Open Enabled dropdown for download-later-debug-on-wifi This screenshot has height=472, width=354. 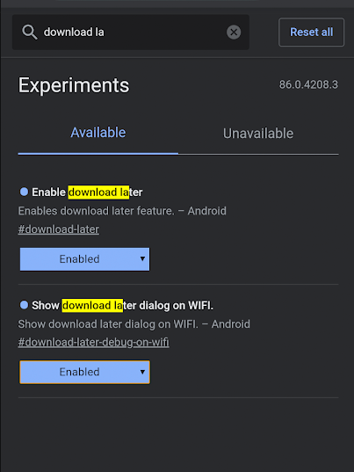click(x=84, y=372)
